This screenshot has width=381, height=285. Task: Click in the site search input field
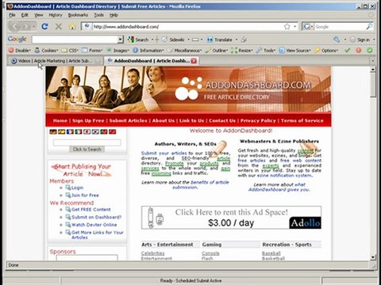(87, 142)
